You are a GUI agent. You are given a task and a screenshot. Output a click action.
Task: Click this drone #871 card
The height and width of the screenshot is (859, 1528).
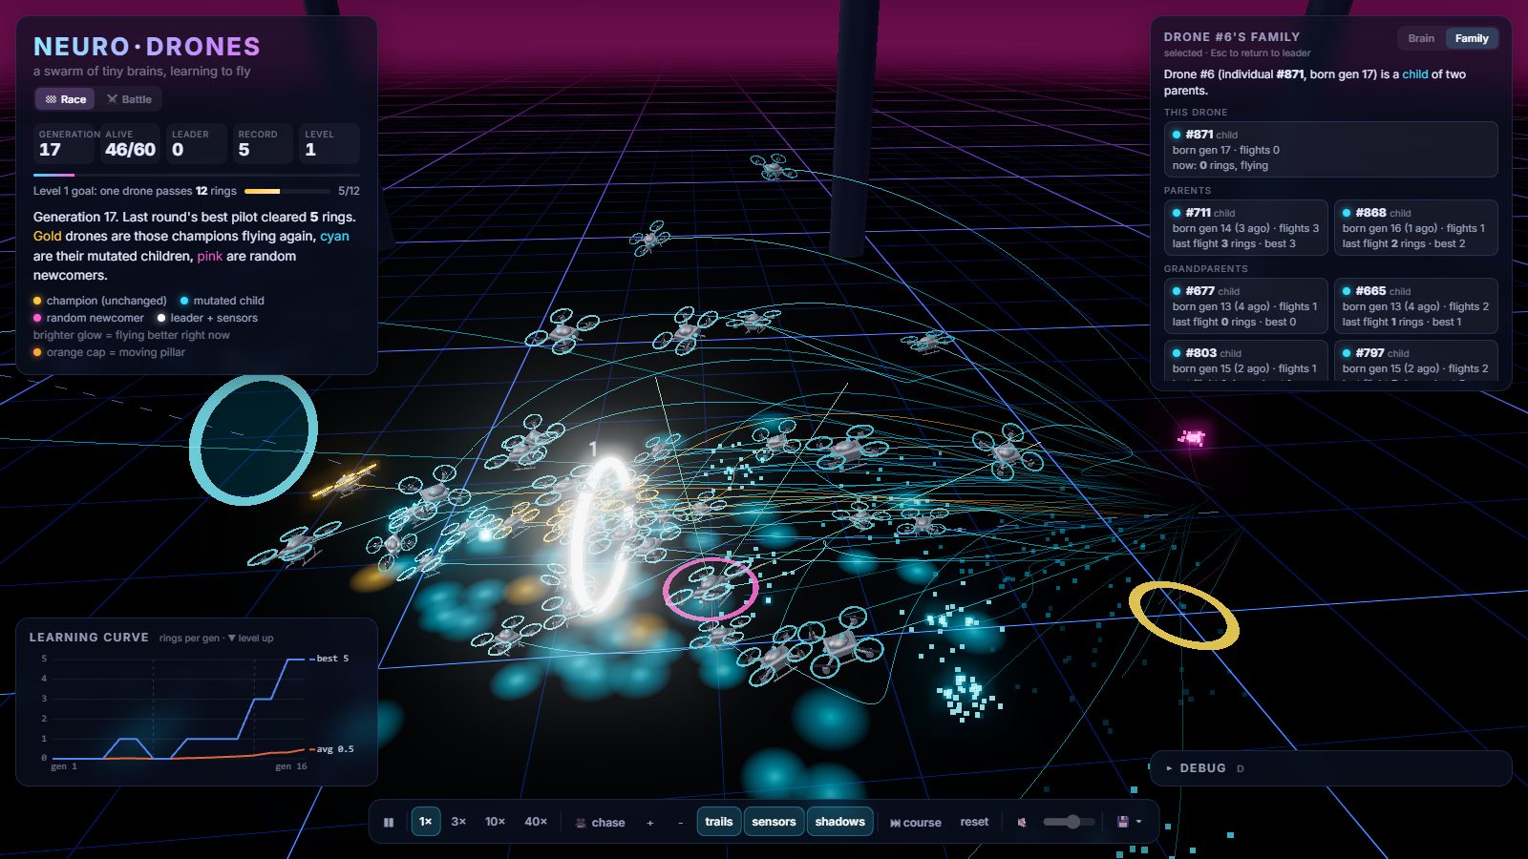[1330, 149]
